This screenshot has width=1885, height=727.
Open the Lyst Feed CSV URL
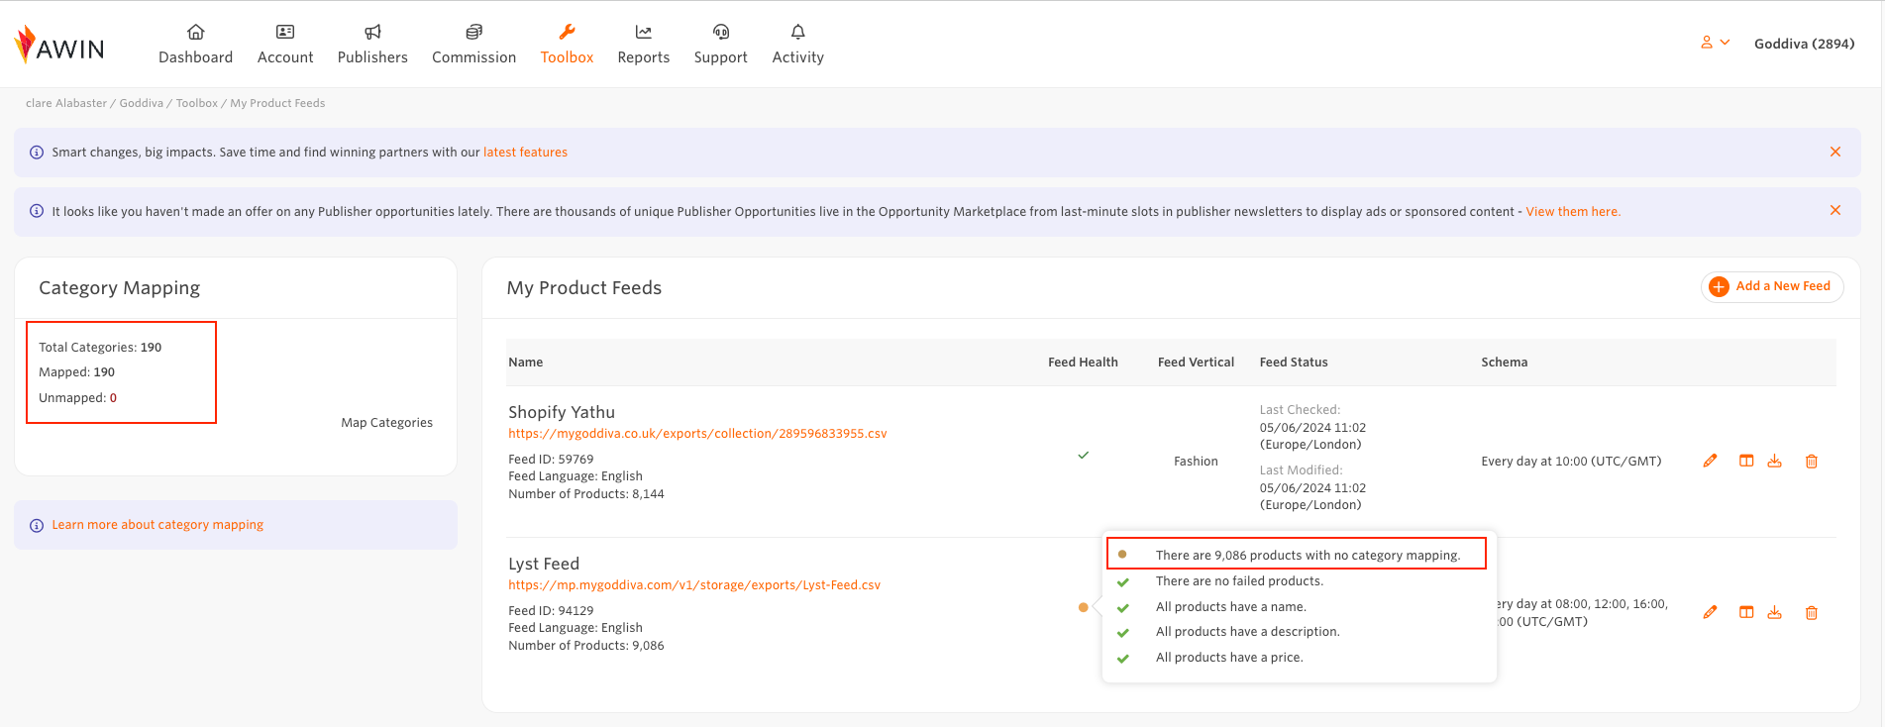[x=694, y=585]
